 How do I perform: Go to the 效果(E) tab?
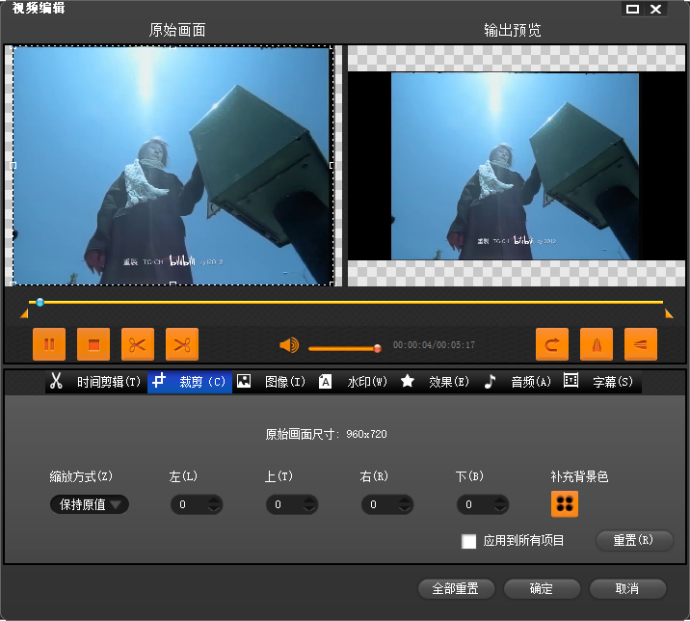[436, 382]
